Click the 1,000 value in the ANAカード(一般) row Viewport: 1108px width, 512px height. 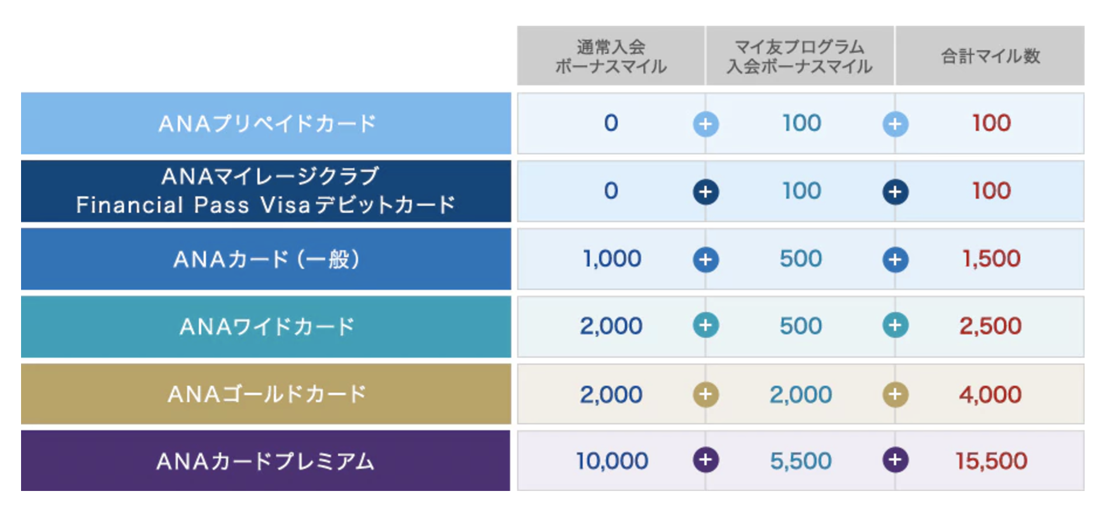pos(612,259)
